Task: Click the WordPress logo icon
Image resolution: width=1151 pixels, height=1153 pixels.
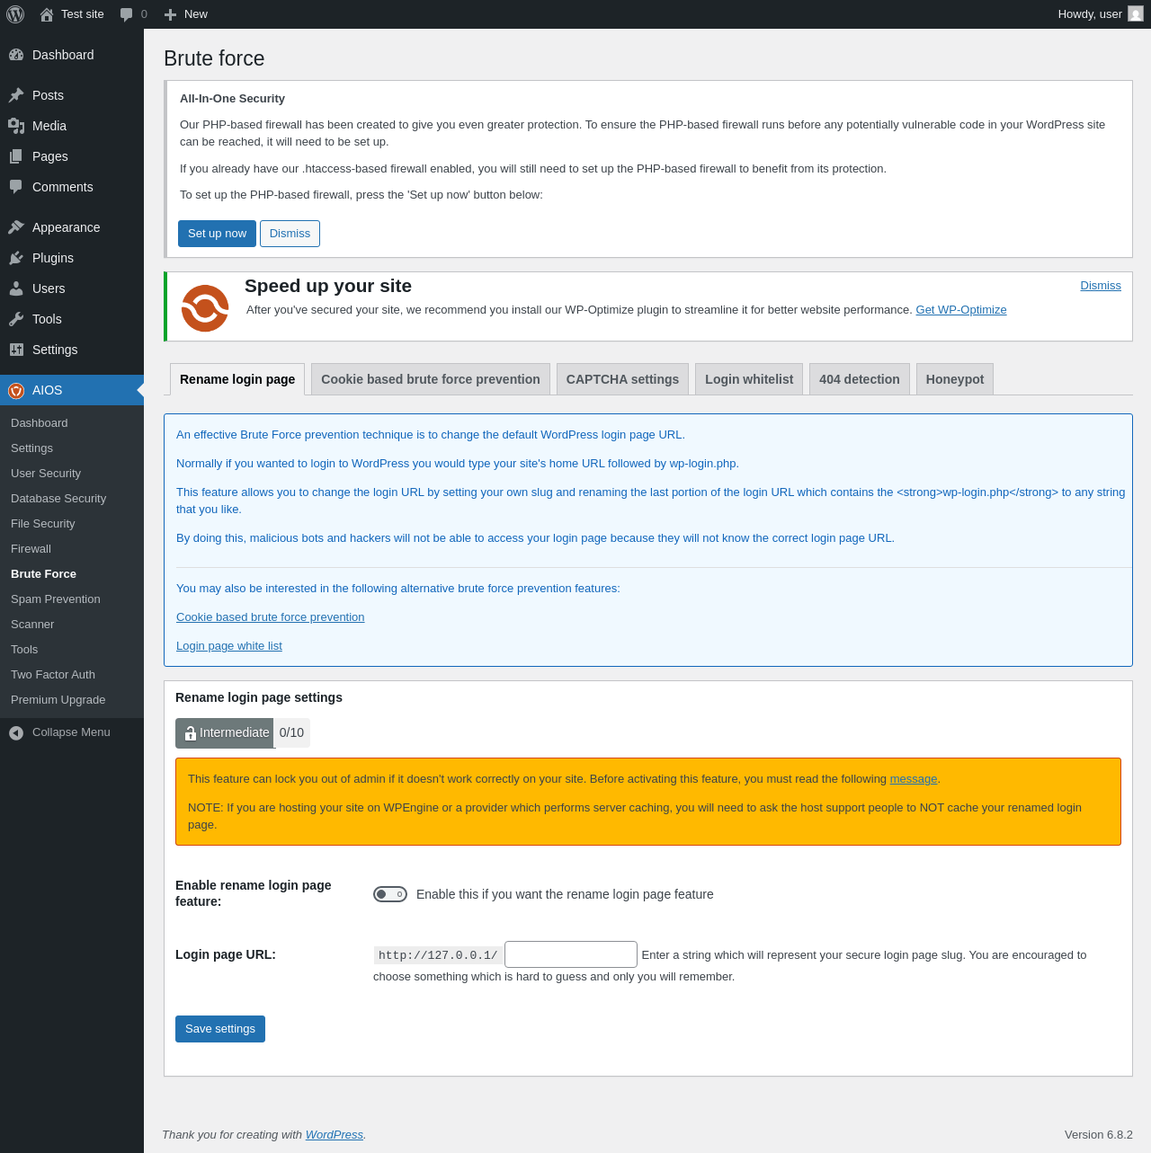Action: [15, 14]
